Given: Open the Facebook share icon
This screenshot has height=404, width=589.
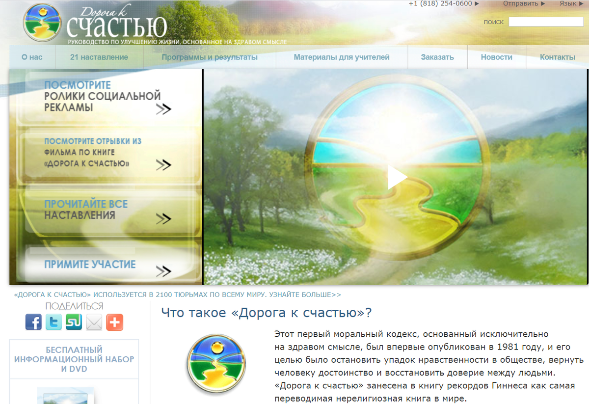Looking at the screenshot, I should (x=33, y=322).
